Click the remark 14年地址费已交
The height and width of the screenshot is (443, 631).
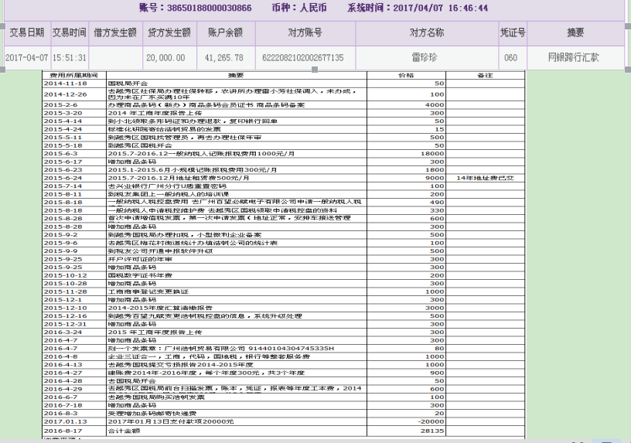pos(485,178)
